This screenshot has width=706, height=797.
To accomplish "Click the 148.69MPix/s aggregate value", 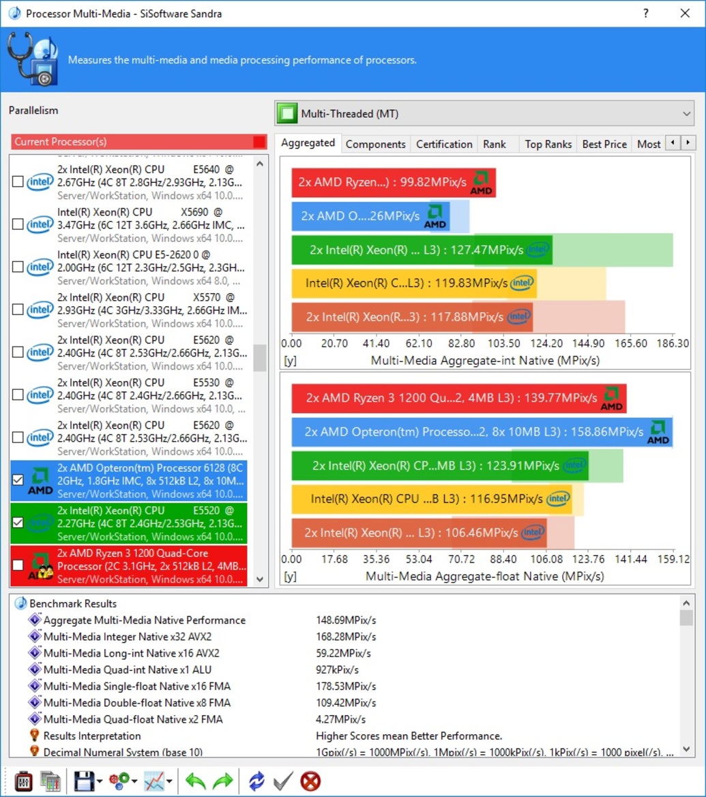I will click(x=346, y=620).
